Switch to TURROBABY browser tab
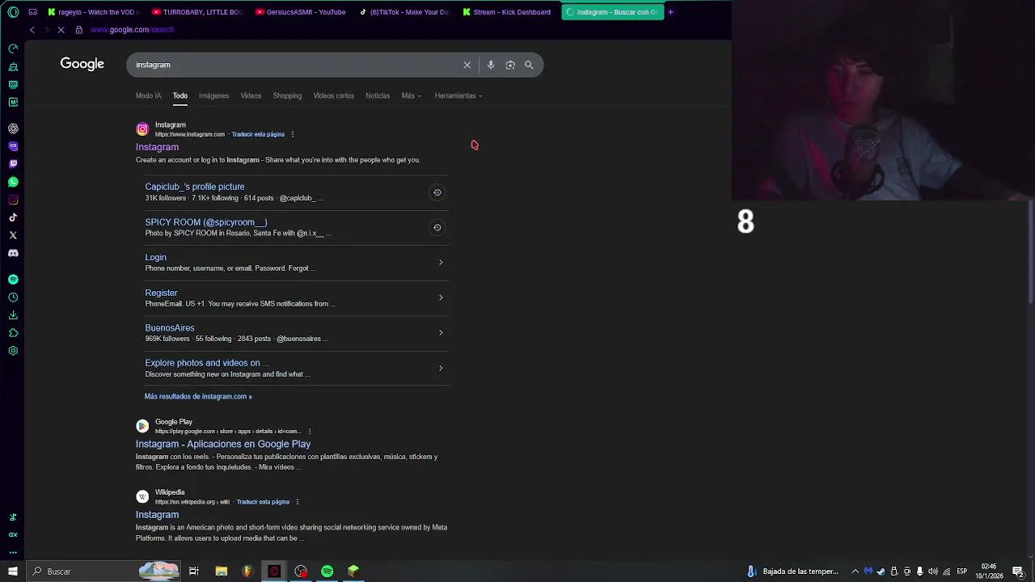Viewport: 1035px width, 582px height. 197,12
